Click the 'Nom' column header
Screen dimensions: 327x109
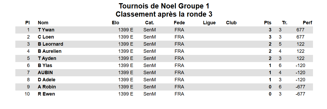tap(43, 23)
